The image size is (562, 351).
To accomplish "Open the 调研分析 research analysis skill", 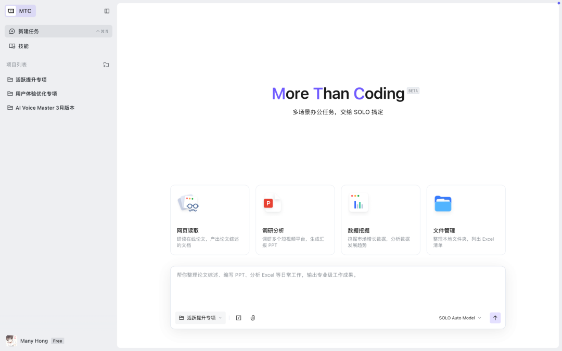I will 295,219.
